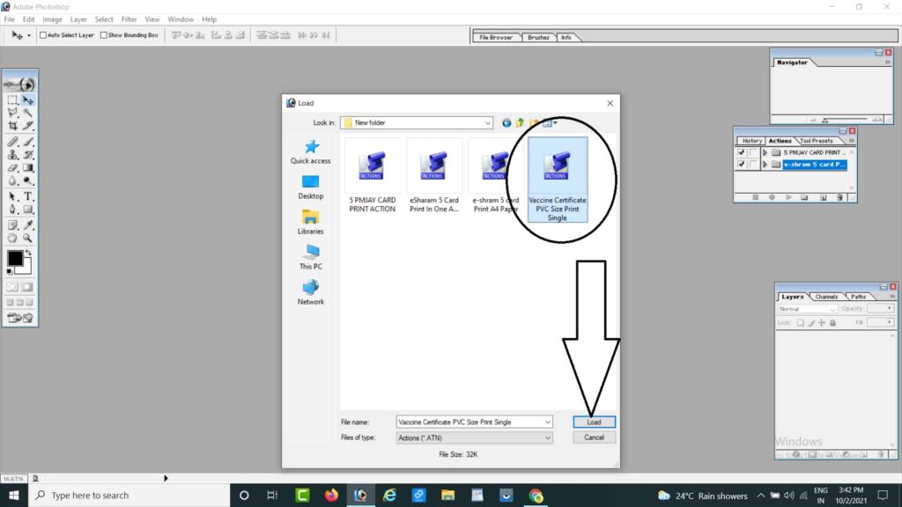Viewport: 902px width, 507px height.
Task: Open the layer blend mode Normal dropdown
Action: (x=807, y=309)
